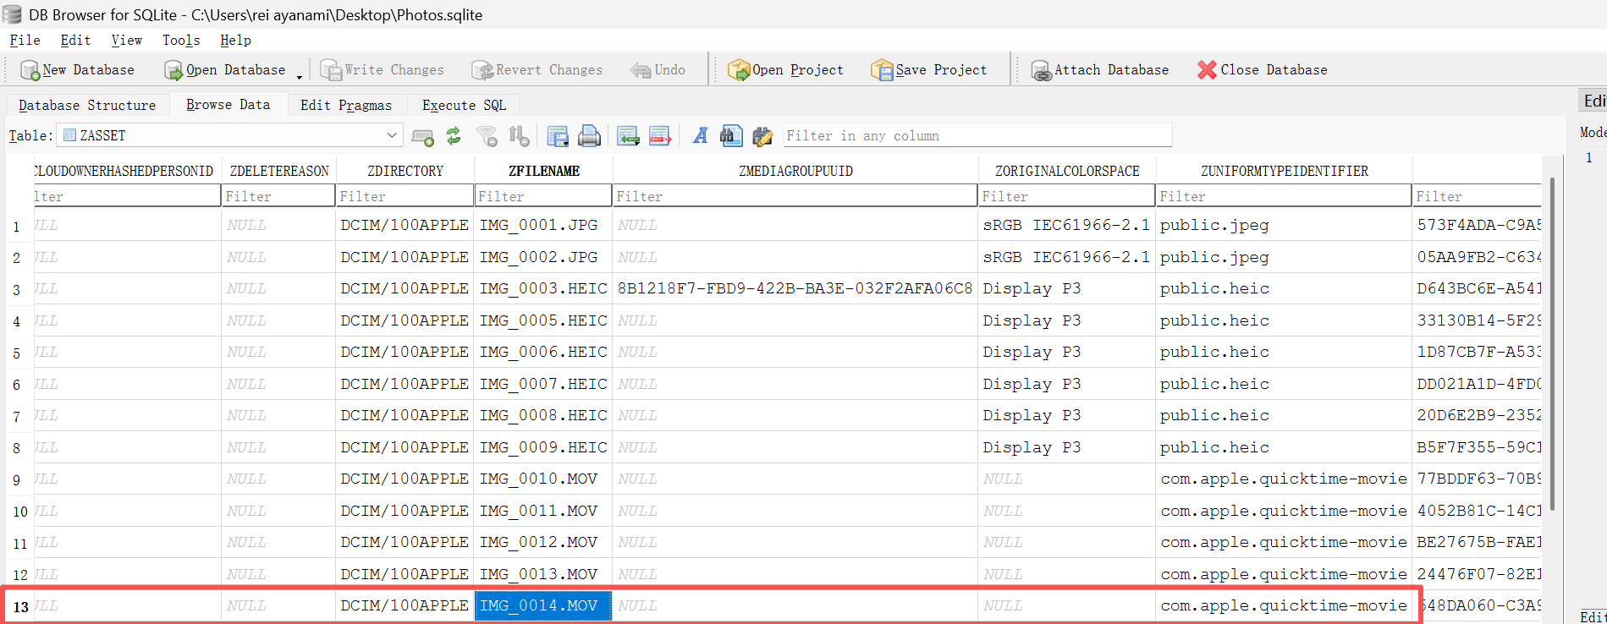Screen dimensions: 1607x624
Task: Focus the ZORIGINALCOLORSPACE filter box
Action: 1067,196
